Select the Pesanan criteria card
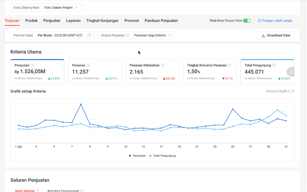307x192 pixels. pyautogui.click(x=95, y=72)
